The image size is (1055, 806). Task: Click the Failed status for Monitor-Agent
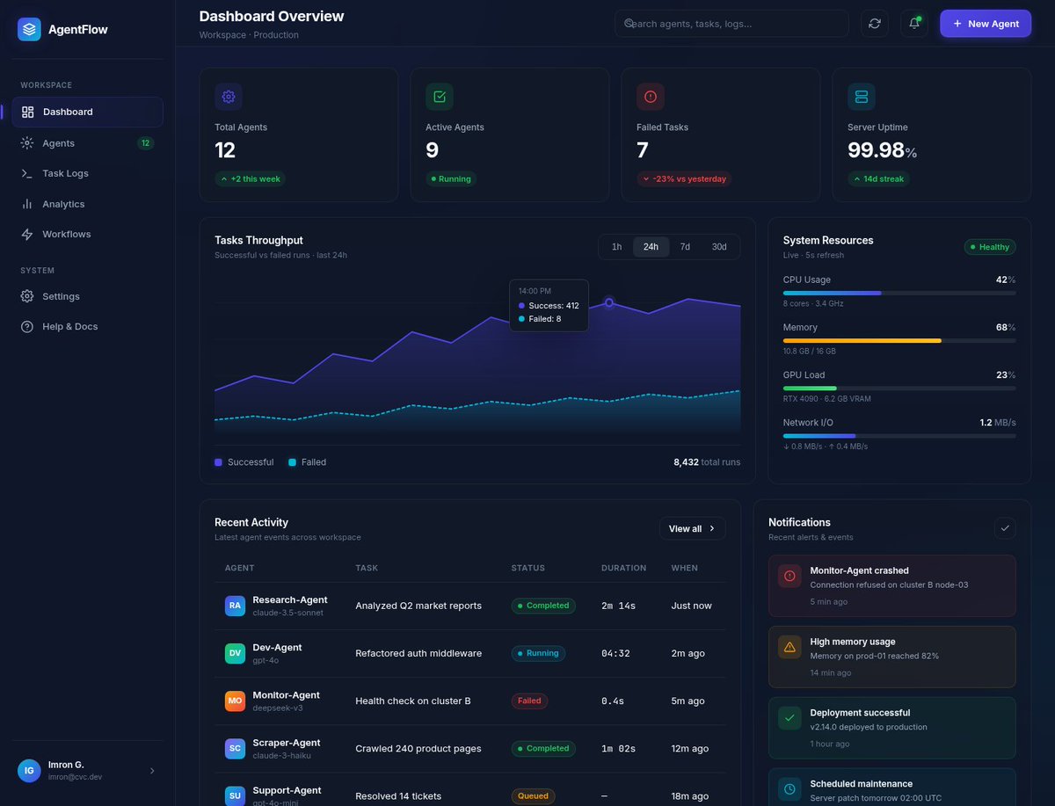[529, 701]
